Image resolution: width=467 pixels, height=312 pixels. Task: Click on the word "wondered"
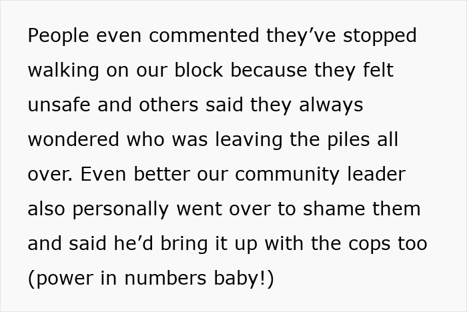(73, 139)
